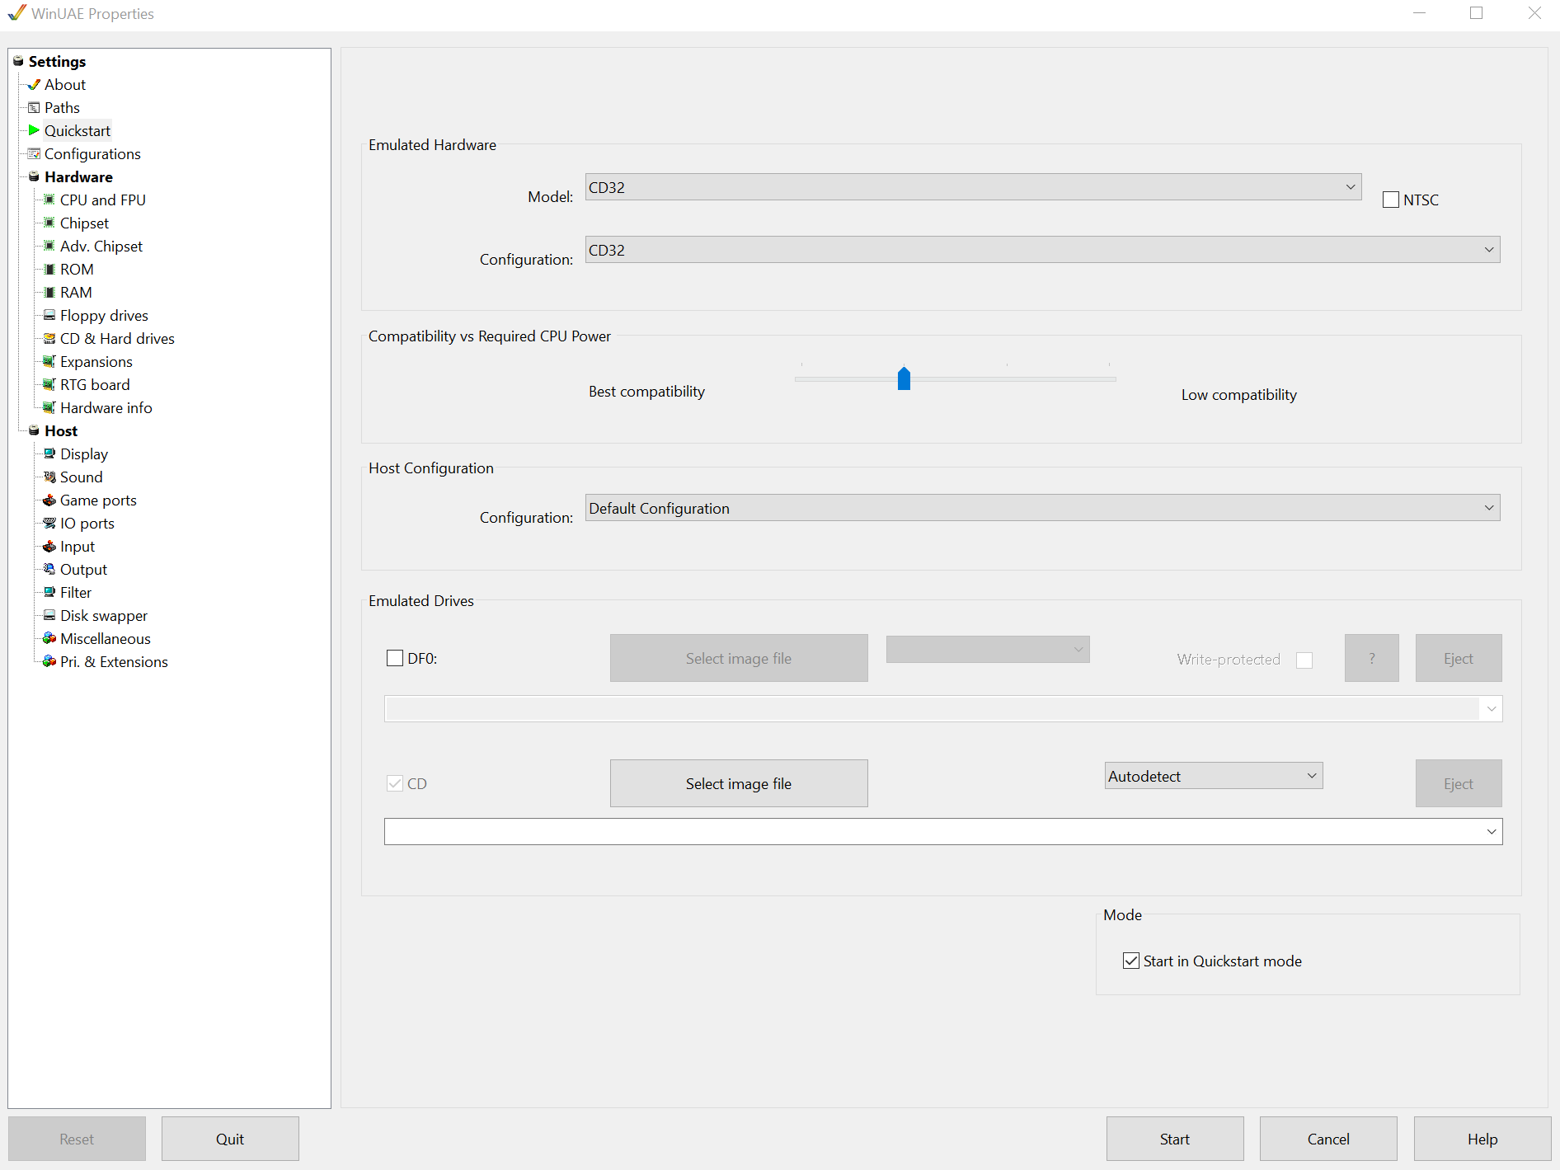Viewport: 1560px width, 1170px height.
Task: Open Miscellaneous settings page
Action: coord(106,639)
